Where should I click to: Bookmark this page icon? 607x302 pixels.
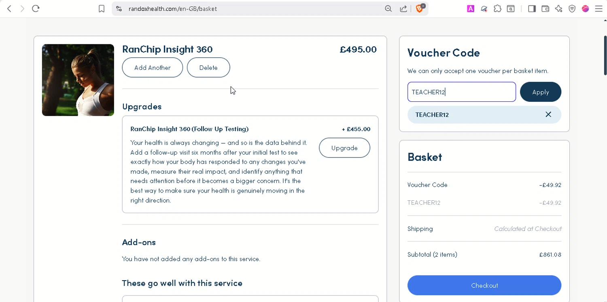[102, 8]
